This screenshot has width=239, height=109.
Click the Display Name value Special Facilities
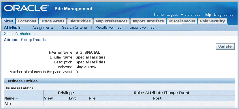pos(91,57)
